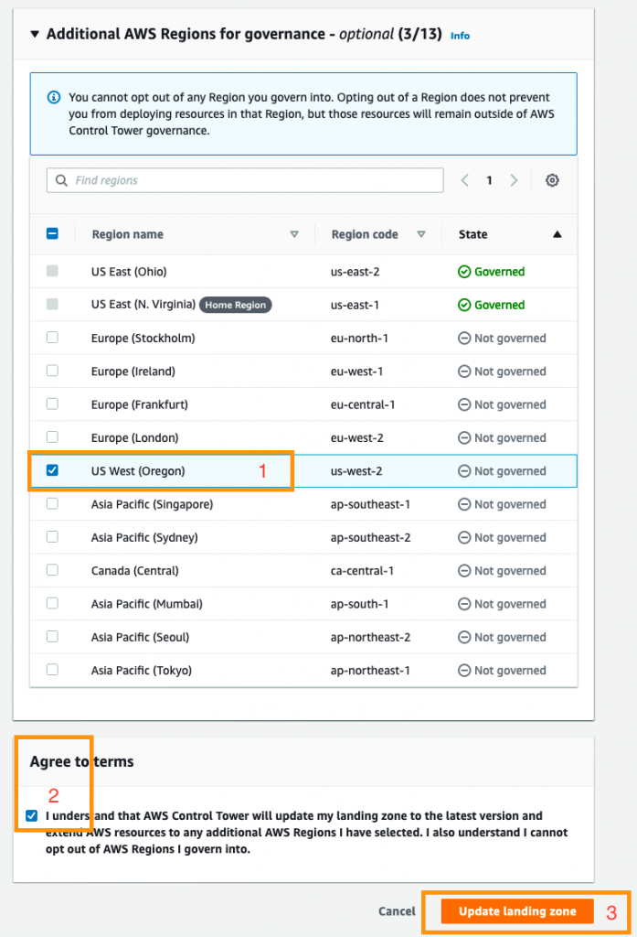Select Europe (Frankfurt) region checkbox
637x937 pixels.
coord(52,404)
